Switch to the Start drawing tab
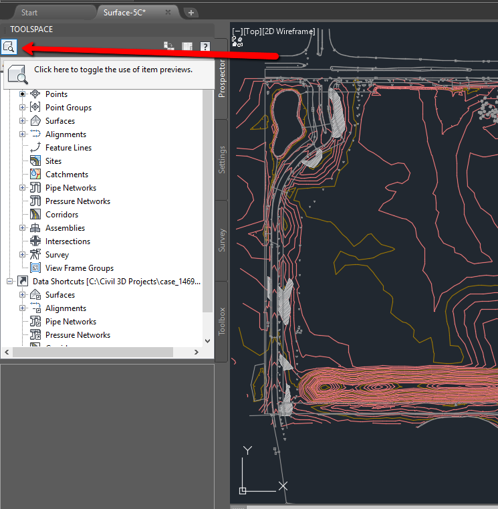This screenshot has width=498, height=509. click(29, 13)
